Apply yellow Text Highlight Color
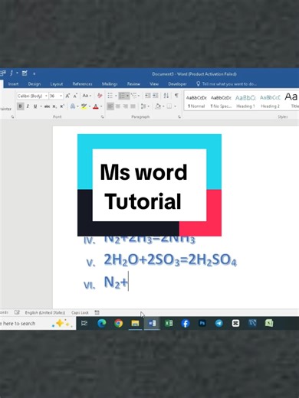 click(84, 106)
